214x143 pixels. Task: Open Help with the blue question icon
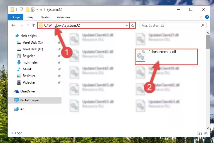(x=207, y=17)
